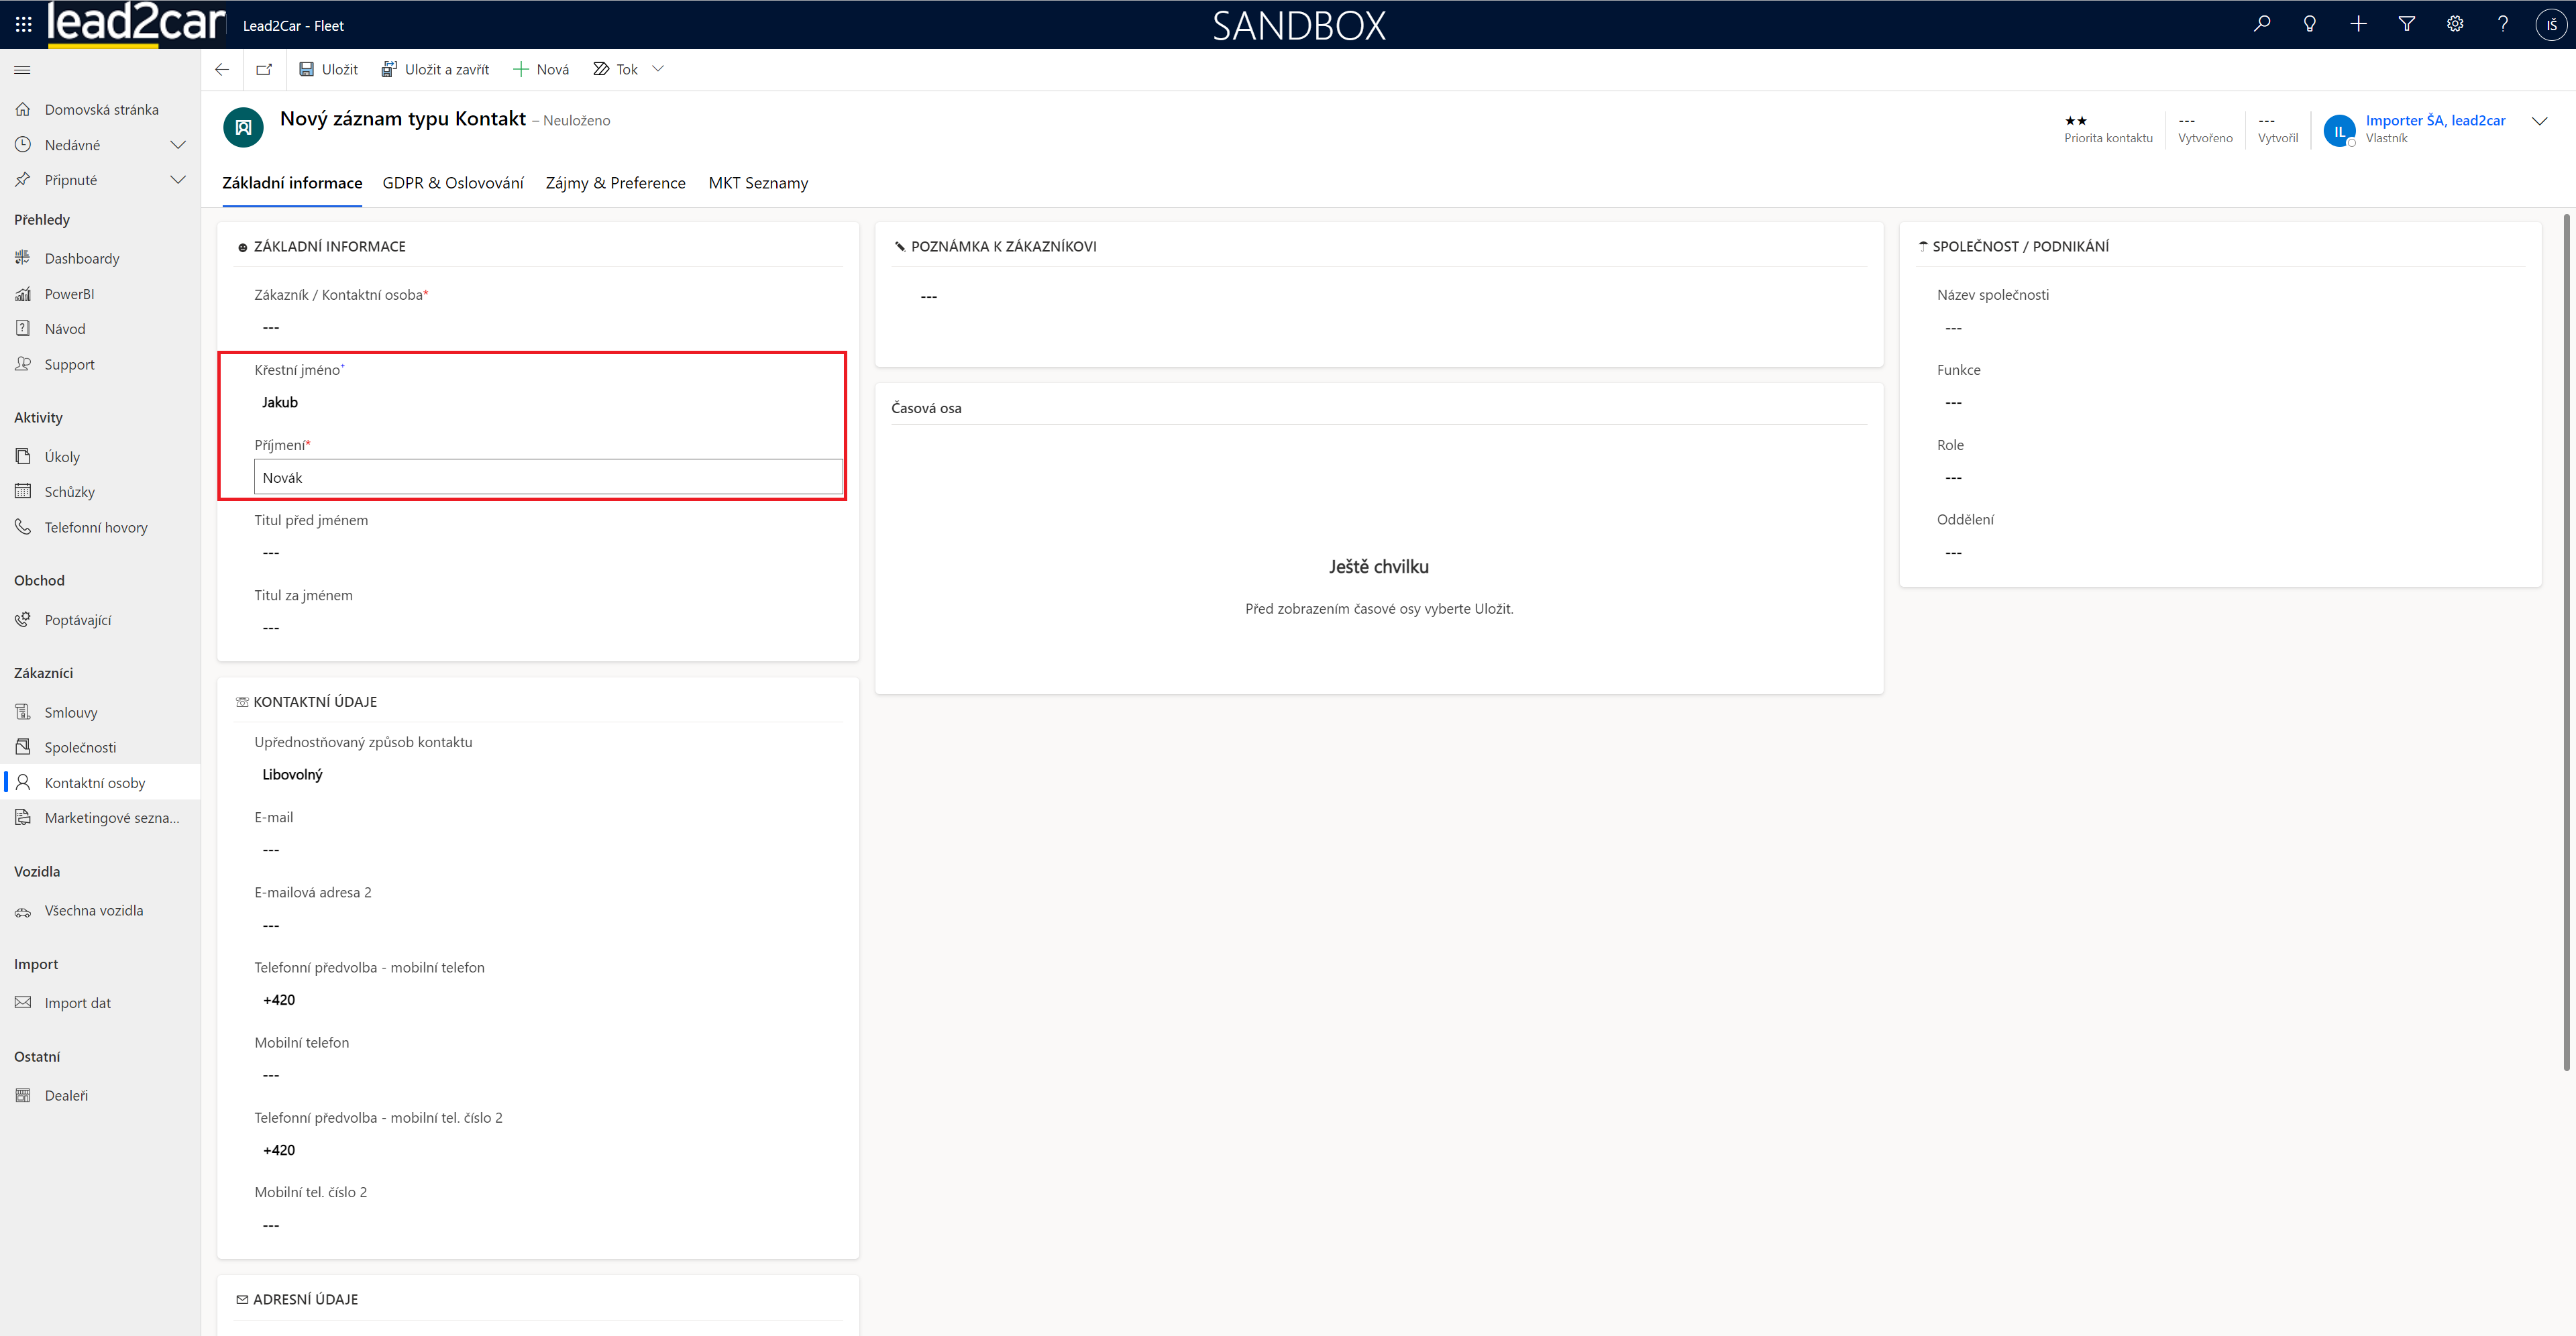Click the Uložit a zavřít button
The image size is (2576, 1336).
pos(435,69)
